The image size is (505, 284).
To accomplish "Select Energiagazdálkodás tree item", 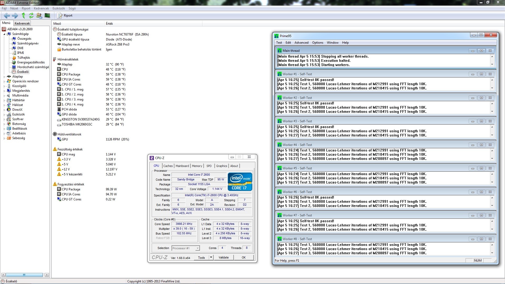I will [x=31, y=62].
